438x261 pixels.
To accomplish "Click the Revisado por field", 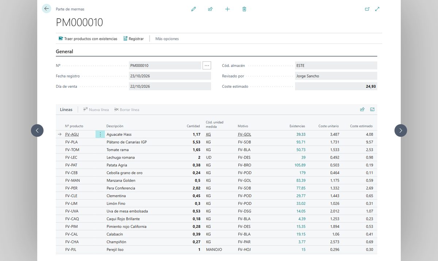I will pos(336,76).
